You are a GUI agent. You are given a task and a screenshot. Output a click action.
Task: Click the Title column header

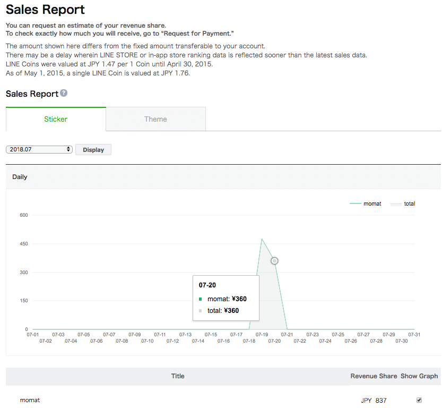pos(178,376)
